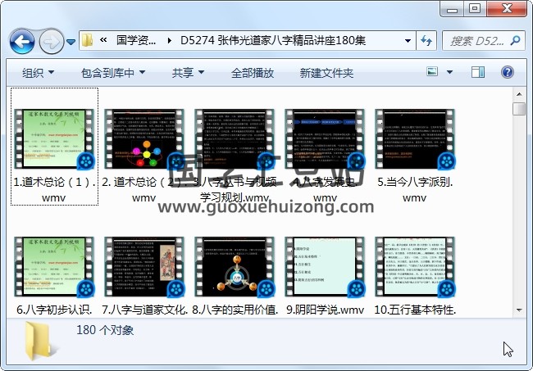533x371 pixels.
Task: Click the Back navigation arrow button
Action: coord(21,40)
